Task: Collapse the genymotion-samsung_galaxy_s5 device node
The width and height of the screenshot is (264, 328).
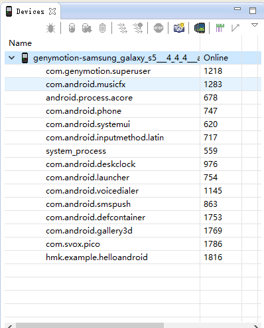Action: click(x=11, y=58)
